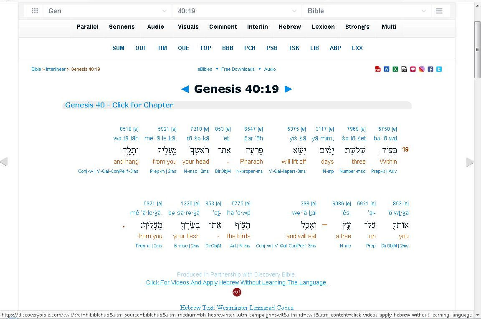Open the 40:19 verse dropdown
481x319 pixels.
tap(237, 11)
